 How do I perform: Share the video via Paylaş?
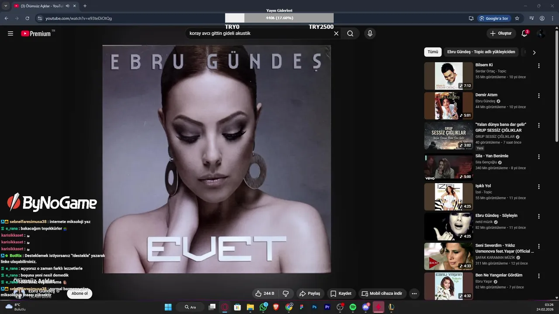point(311,294)
